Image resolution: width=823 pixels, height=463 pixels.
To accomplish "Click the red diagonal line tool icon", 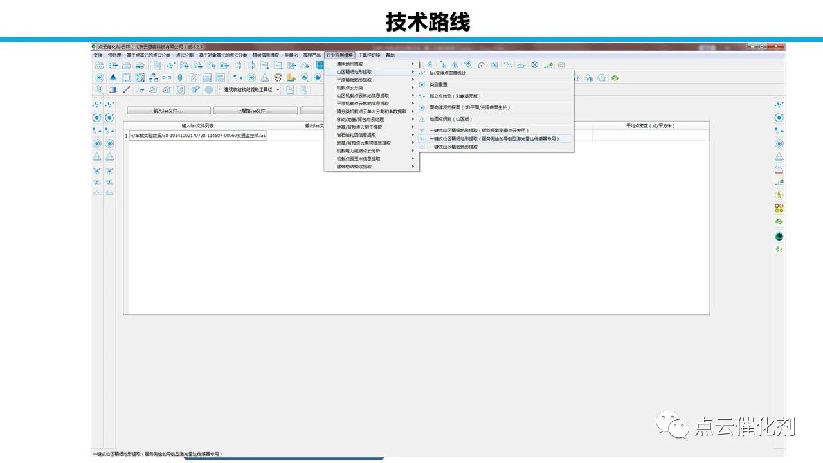I will coord(127,90).
